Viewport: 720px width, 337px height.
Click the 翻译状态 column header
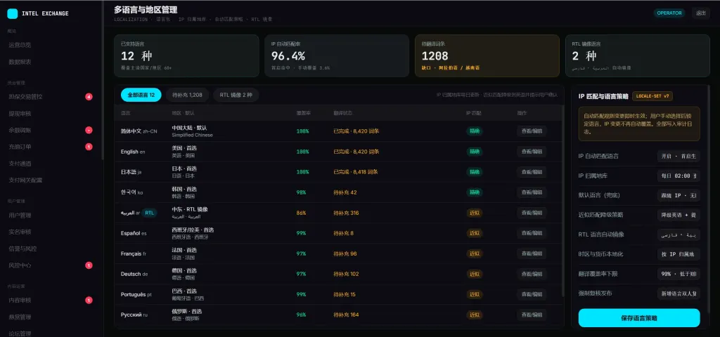(x=343, y=113)
